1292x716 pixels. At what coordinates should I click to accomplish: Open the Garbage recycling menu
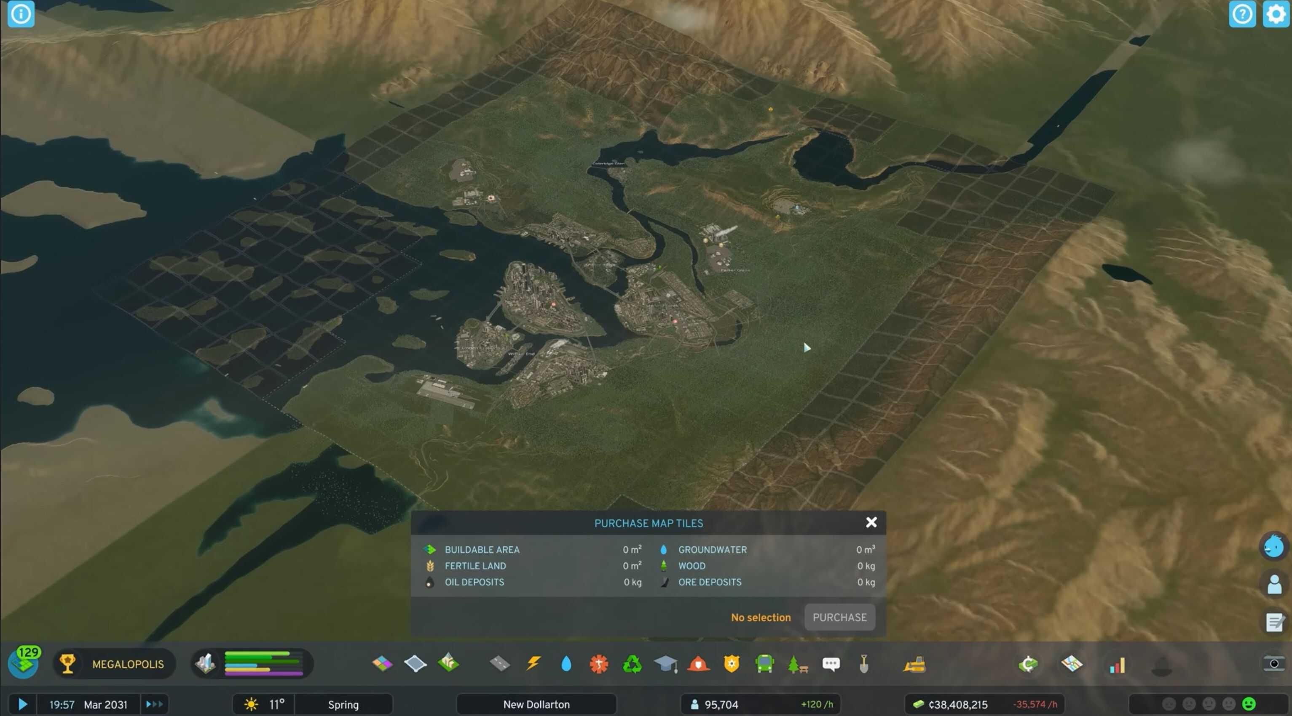(x=632, y=664)
